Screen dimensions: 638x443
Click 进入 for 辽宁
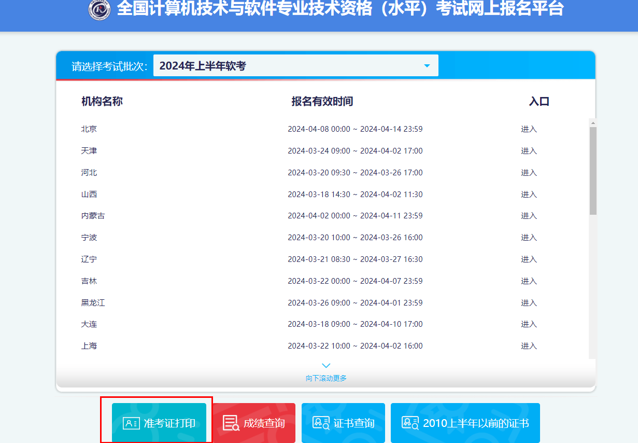[529, 259]
